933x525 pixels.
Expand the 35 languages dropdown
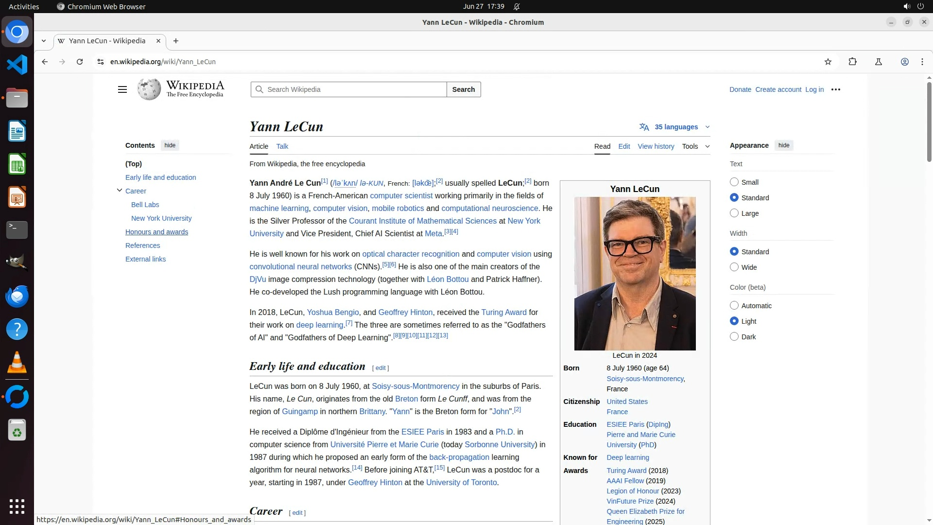pos(675,127)
